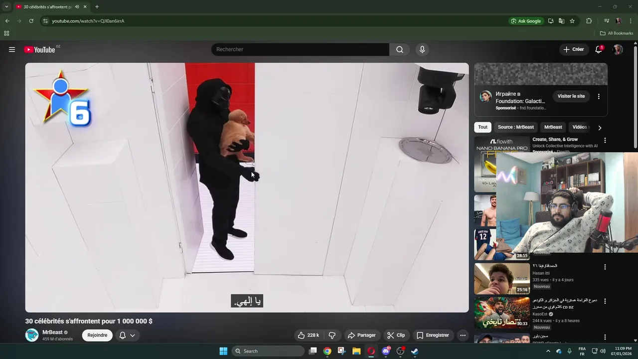
Task: Open the Windows Start menu
Action: click(223, 351)
